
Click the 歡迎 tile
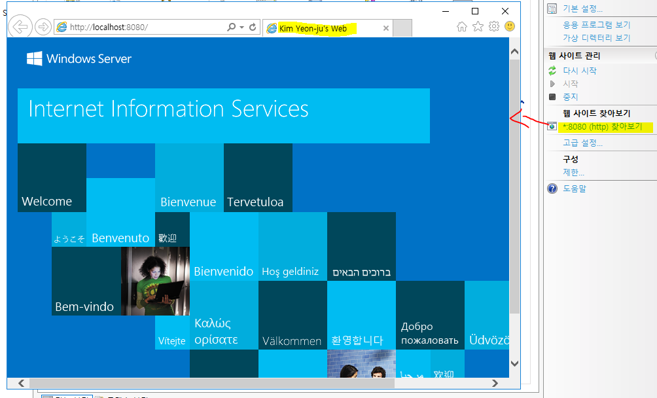click(x=172, y=230)
